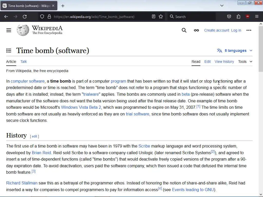Focus the browser Search box
263x197 pixels.
(x=192, y=17)
